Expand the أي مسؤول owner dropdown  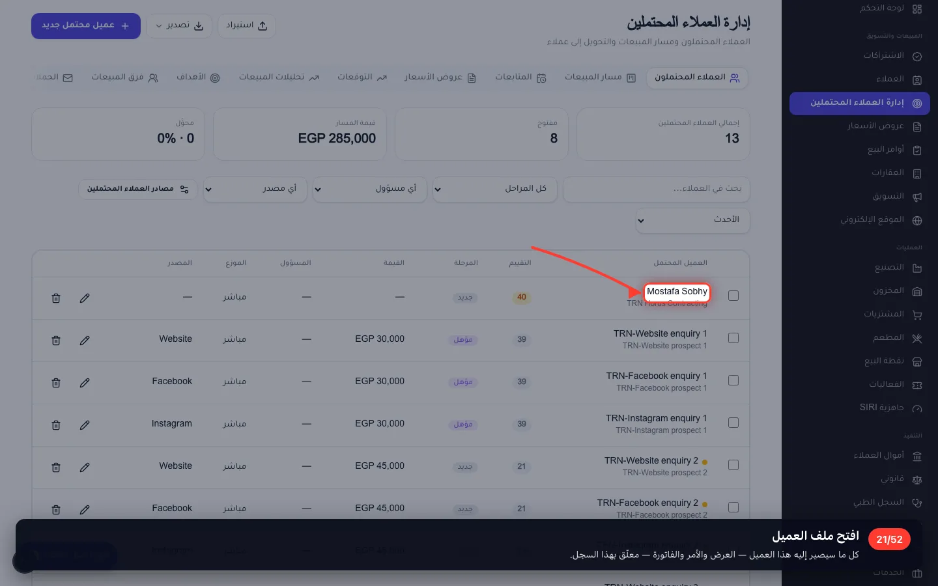click(369, 189)
